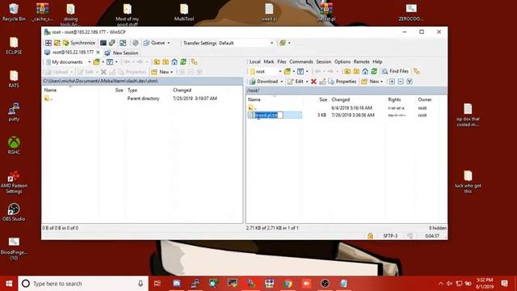
Task: Click the remote panel filter icon
Action: tap(301, 71)
